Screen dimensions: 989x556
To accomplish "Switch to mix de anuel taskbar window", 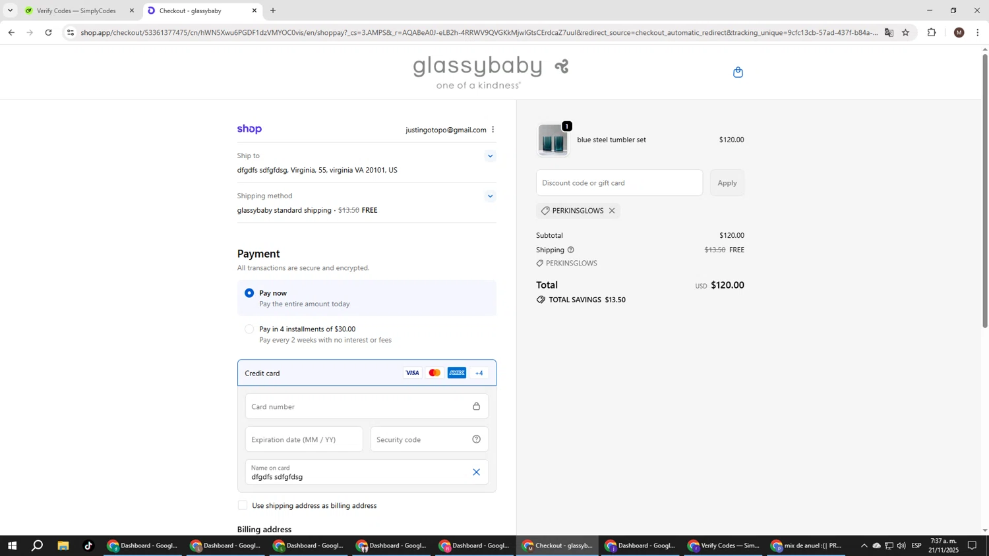I will [806, 546].
